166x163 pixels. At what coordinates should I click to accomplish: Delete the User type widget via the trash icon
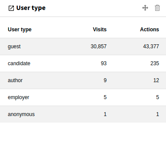pyautogui.click(x=157, y=8)
